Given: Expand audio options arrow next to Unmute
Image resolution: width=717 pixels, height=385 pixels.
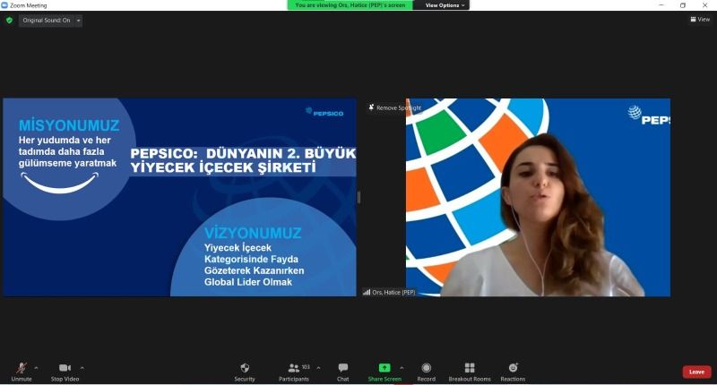Looking at the screenshot, I should coord(36,367).
